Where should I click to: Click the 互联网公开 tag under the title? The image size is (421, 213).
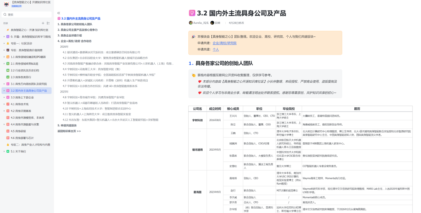(x=16, y=6)
